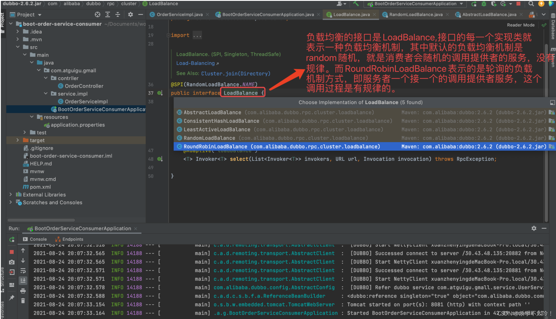Viewport: 556px width, 319px height.
Task: Click the gutter implementations icon on line 37
Action: [160, 93]
